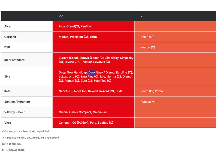Select the Jika brand row label
Screen dimensions: 218x163
click(x=7, y=77)
